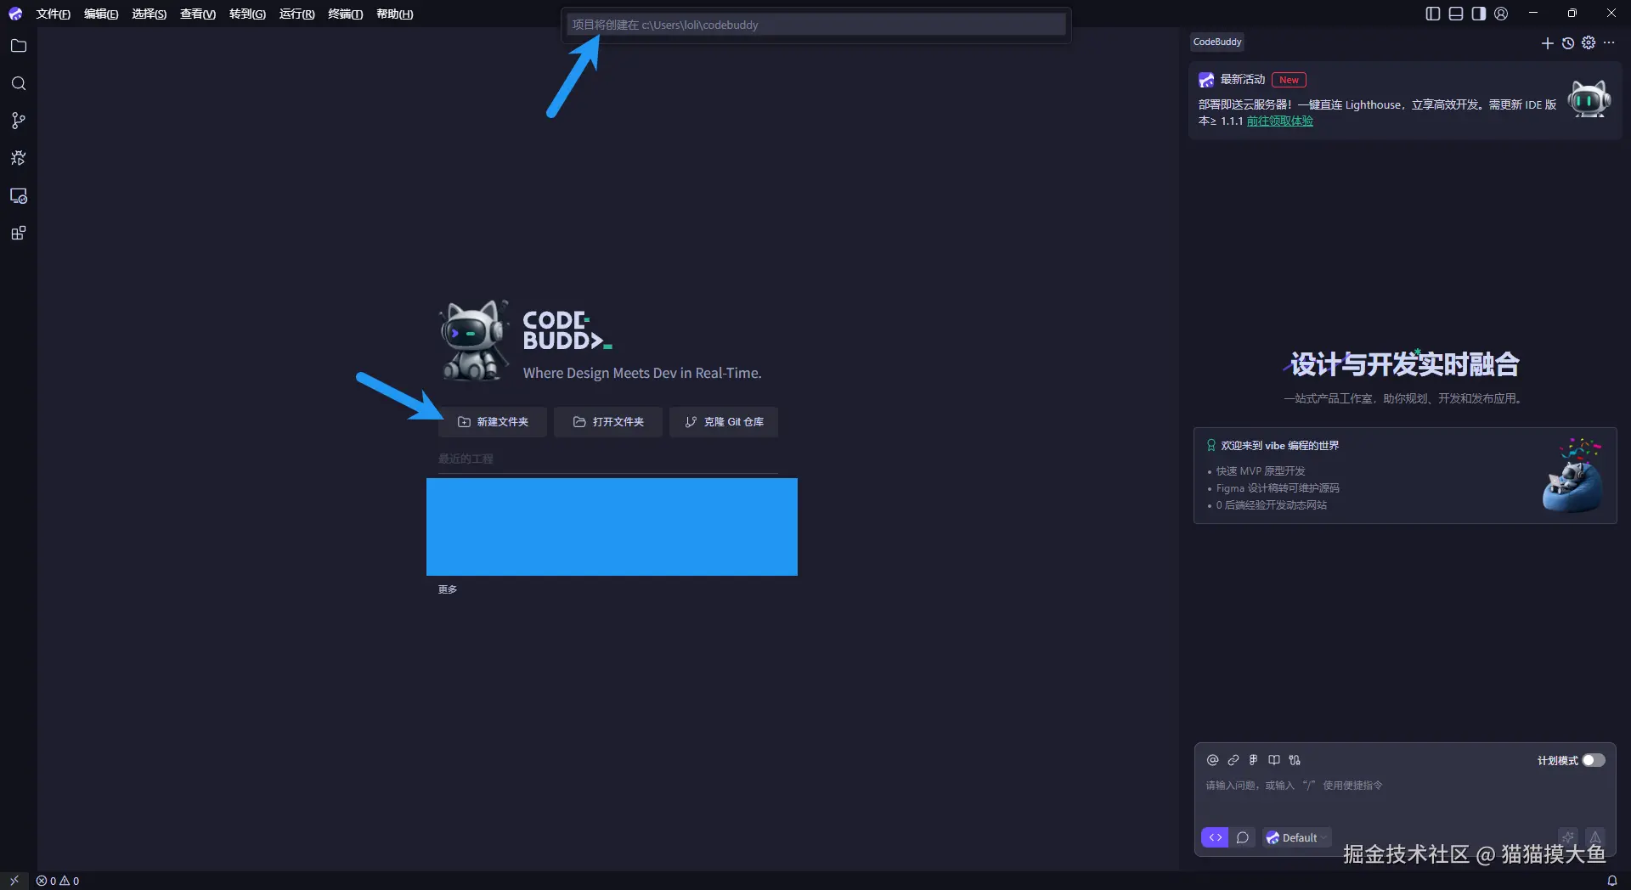Click the errors and warnings status indicator
The width and height of the screenshot is (1631, 890).
pyautogui.click(x=58, y=881)
